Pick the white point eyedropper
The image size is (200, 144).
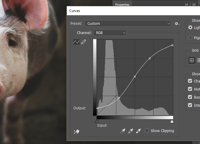139,131
